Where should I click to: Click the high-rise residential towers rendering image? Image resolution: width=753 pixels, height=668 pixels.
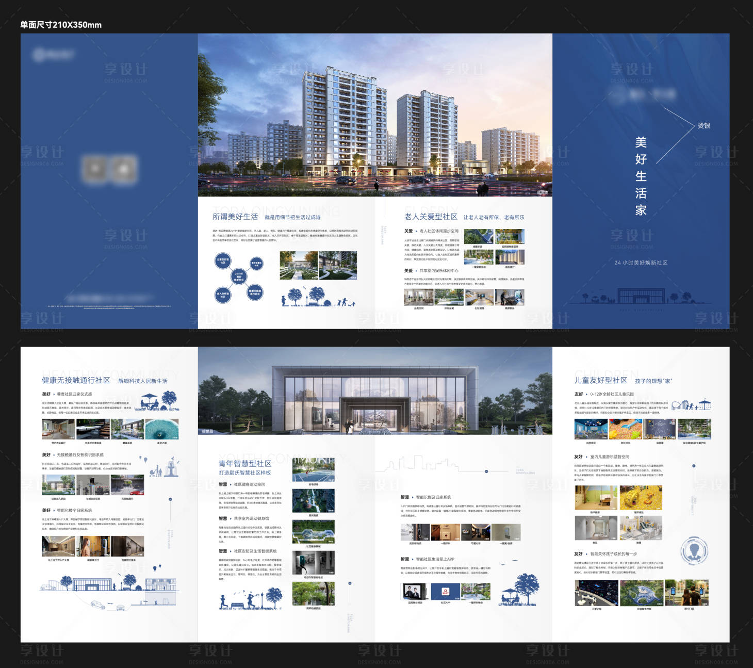[x=375, y=115]
